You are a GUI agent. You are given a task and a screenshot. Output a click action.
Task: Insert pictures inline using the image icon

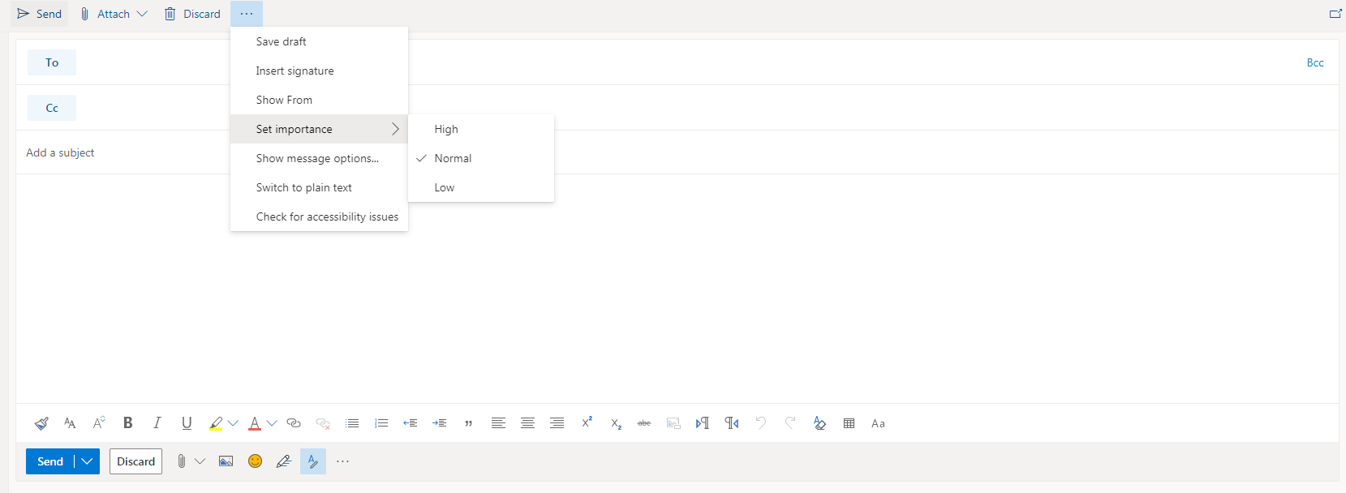click(226, 461)
